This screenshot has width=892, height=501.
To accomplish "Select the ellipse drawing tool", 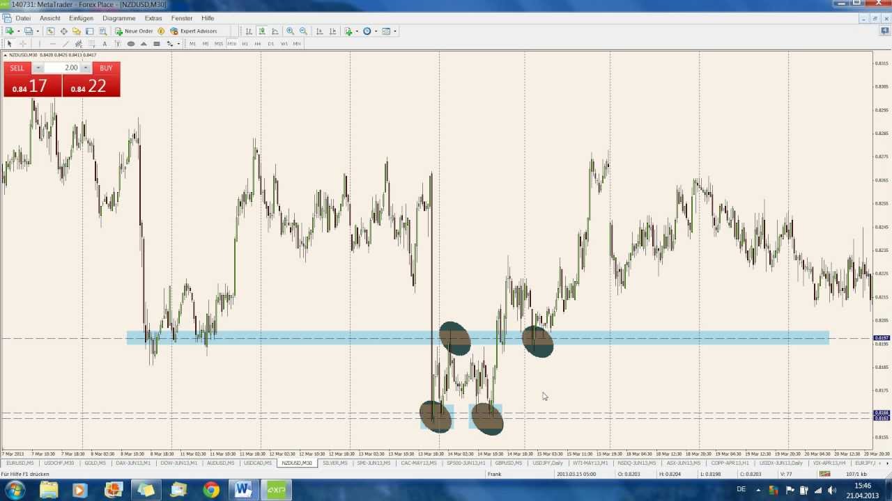I will coord(130,44).
